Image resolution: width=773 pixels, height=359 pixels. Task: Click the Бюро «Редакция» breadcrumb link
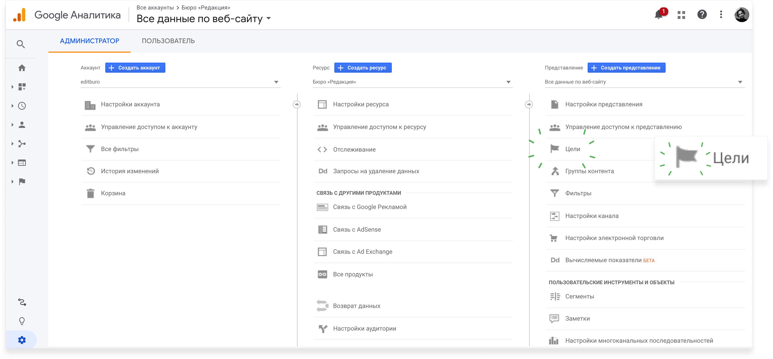pos(206,8)
